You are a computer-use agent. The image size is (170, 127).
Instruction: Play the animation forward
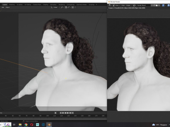coord(68,113)
